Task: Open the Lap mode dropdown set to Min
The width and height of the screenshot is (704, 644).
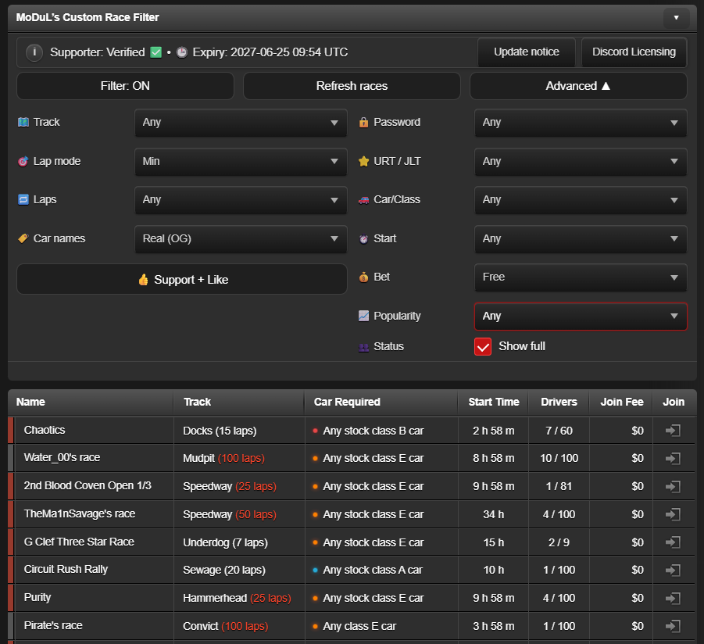Action: tap(241, 162)
